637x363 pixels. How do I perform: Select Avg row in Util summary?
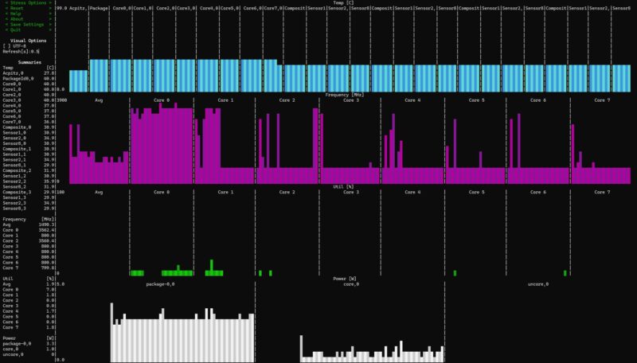pos(29,284)
